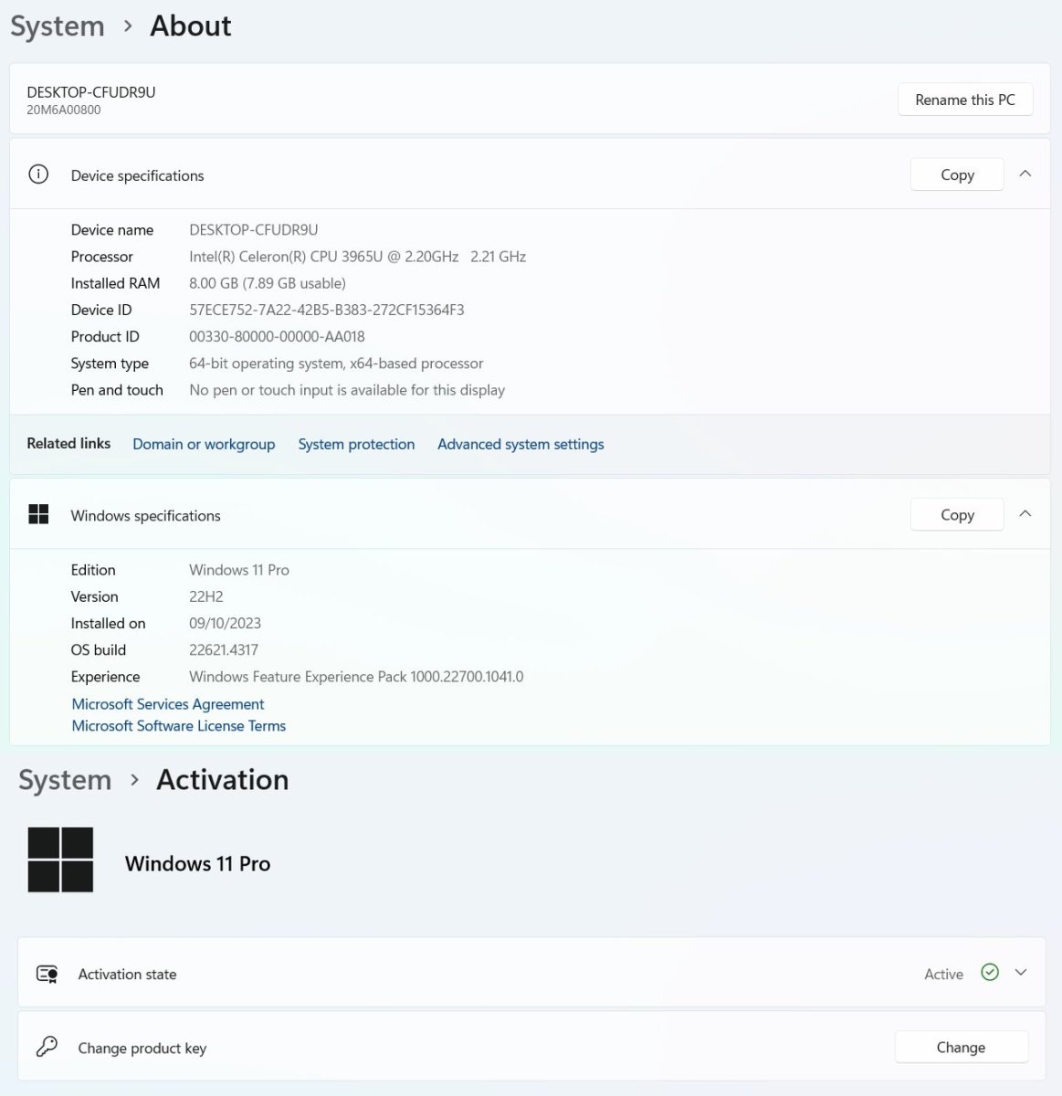1062x1096 pixels.
Task: Open Microsoft Software License Terms link
Action: [179, 726]
